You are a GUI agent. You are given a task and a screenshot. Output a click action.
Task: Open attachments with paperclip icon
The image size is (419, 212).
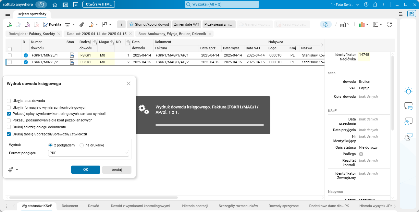[x=82, y=24]
